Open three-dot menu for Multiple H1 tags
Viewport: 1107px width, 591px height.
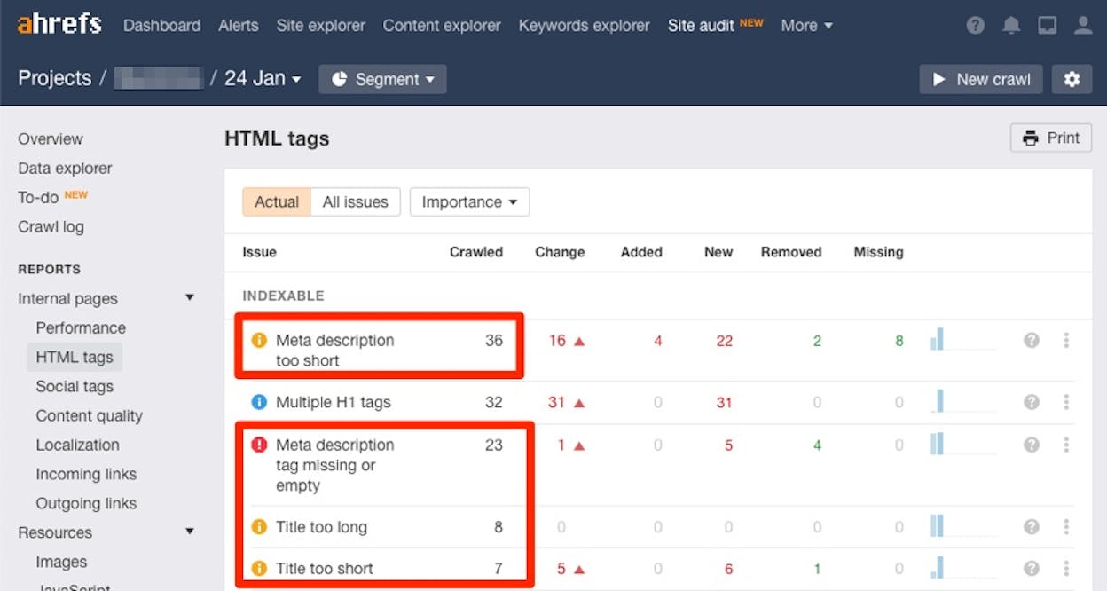(x=1066, y=402)
